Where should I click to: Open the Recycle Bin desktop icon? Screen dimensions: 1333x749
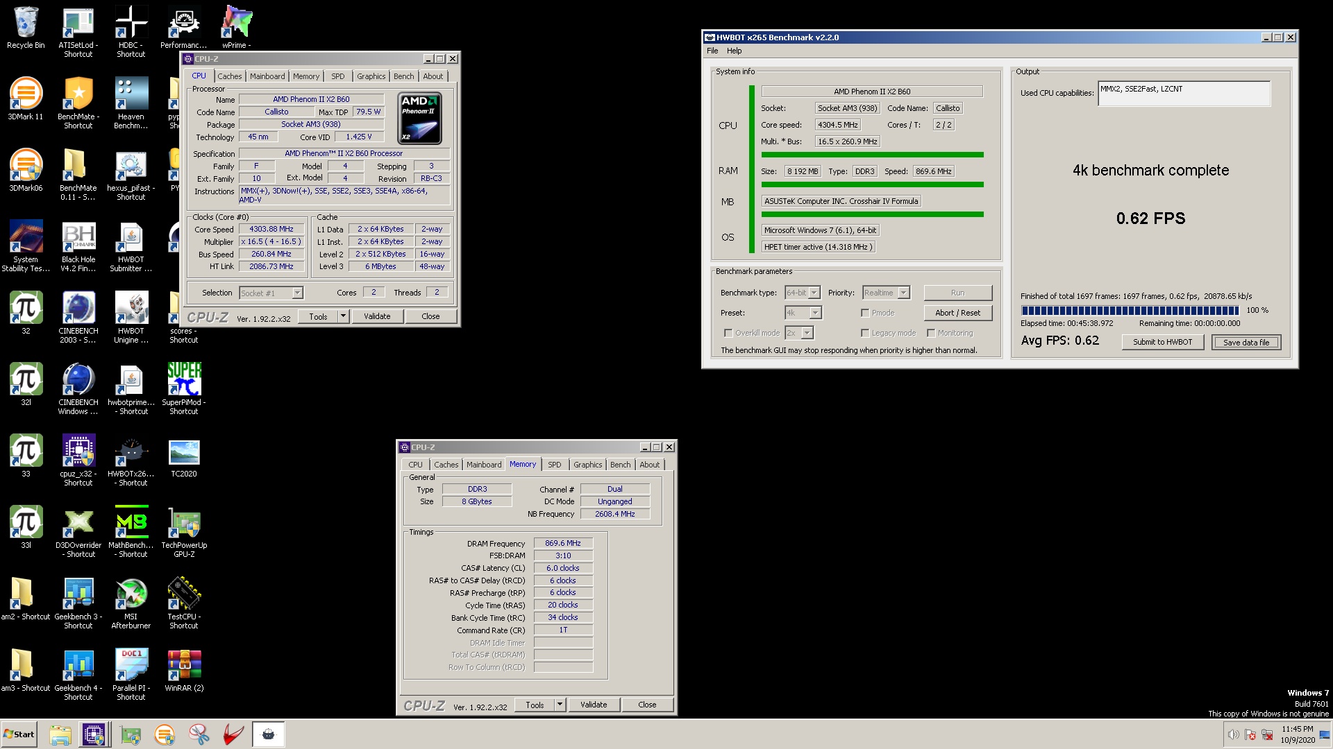26,28
